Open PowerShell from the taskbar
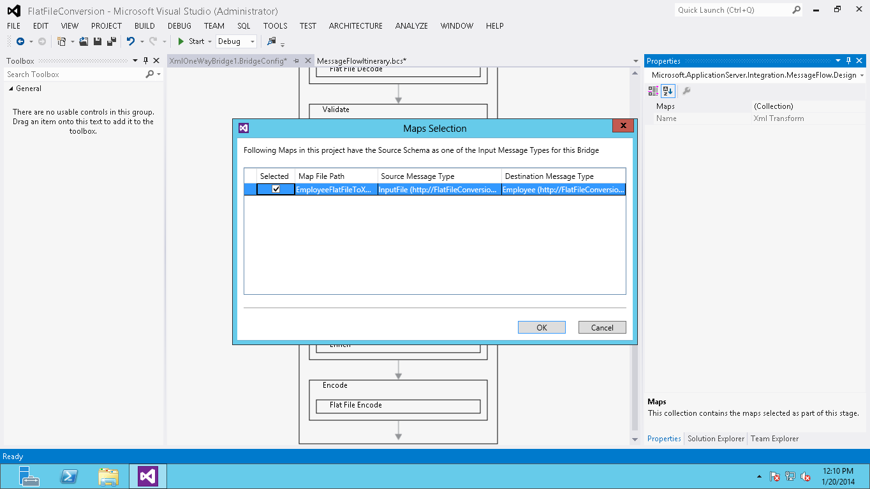The height and width of the screenshot is (489, 870). point(69,476)
